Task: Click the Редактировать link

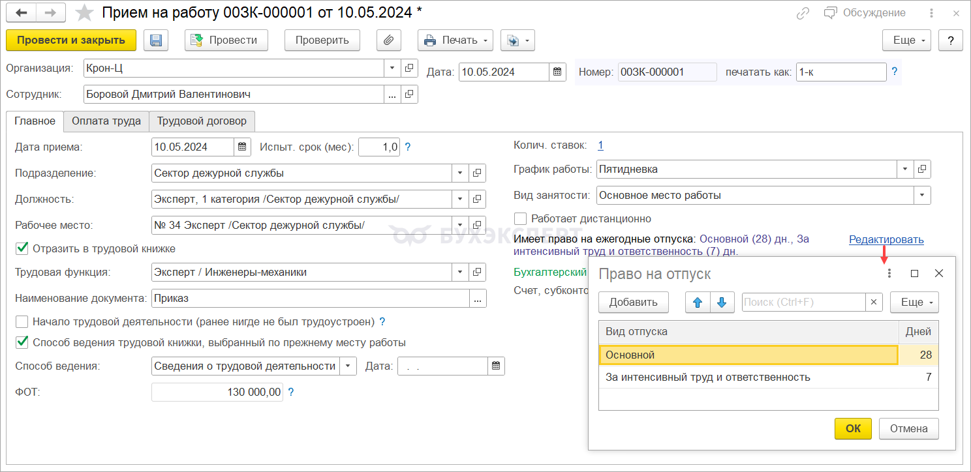Action: click(x=886, y=240)
